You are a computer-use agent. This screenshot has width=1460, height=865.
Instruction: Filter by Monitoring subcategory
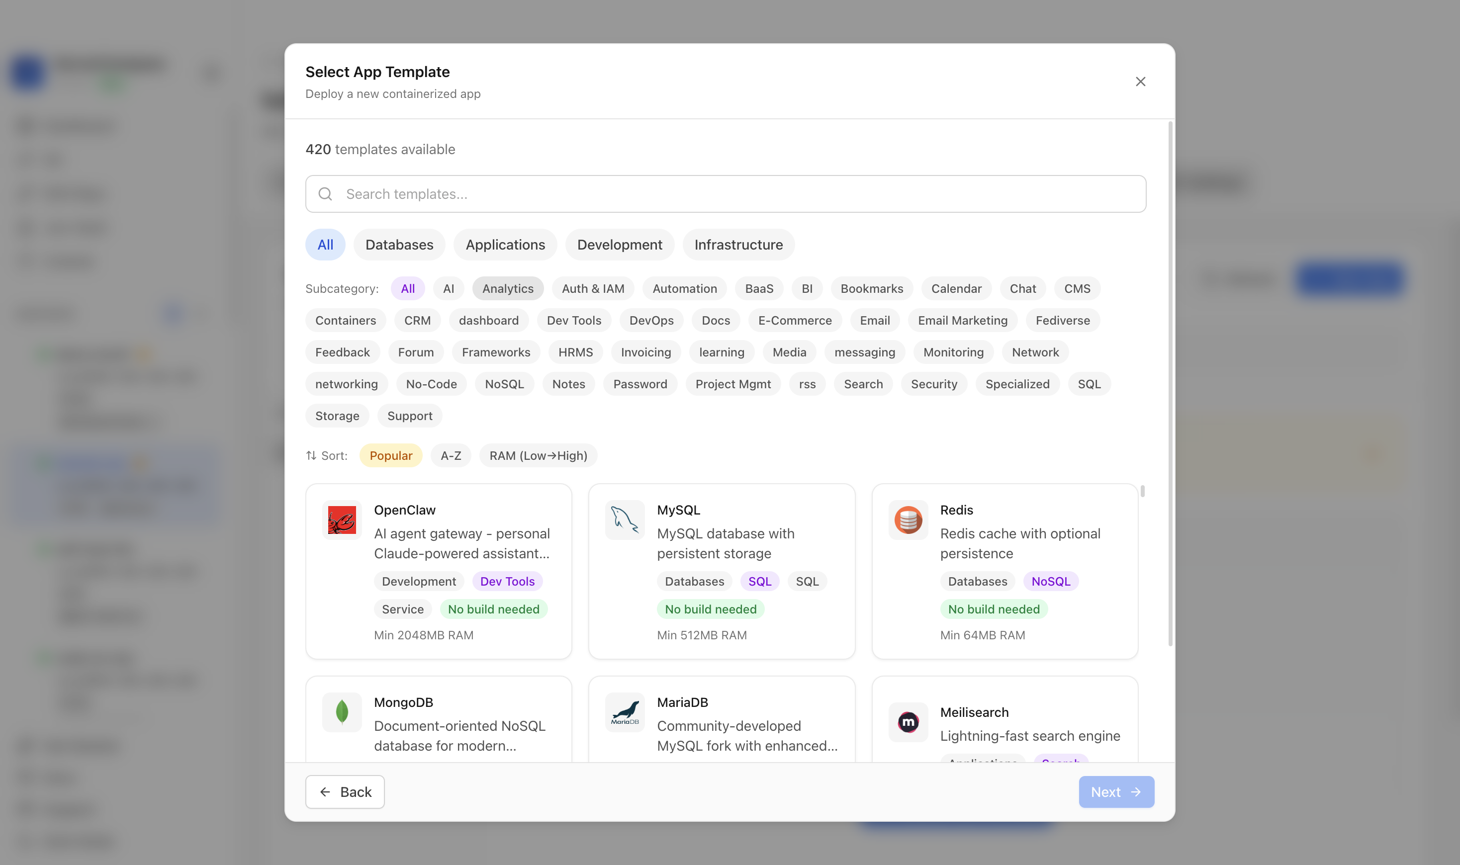click(x=953, y=352)
